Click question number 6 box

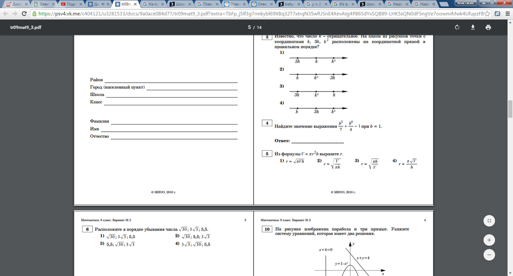pyautogui.click(x=87, y=229)
